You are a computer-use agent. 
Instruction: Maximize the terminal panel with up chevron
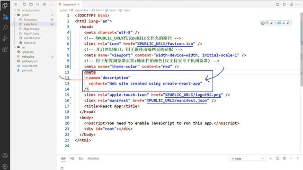(x=291, y=158)
